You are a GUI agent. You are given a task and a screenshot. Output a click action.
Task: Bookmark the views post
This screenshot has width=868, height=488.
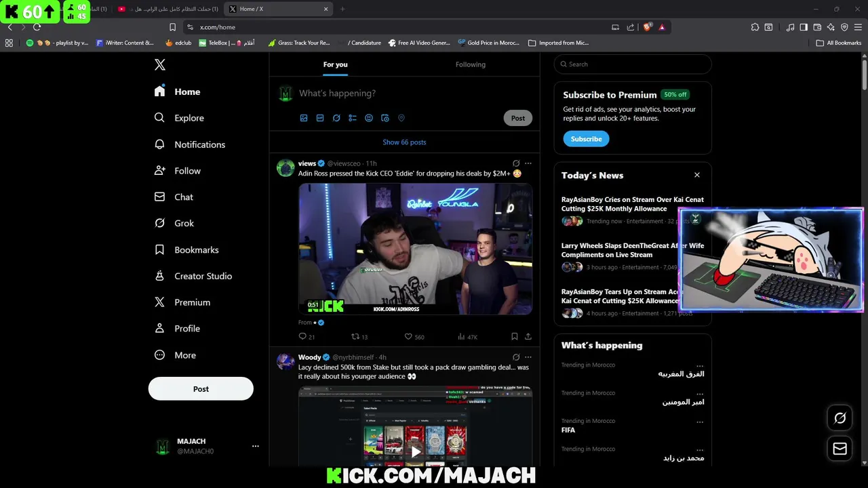[x=515, y=336]
